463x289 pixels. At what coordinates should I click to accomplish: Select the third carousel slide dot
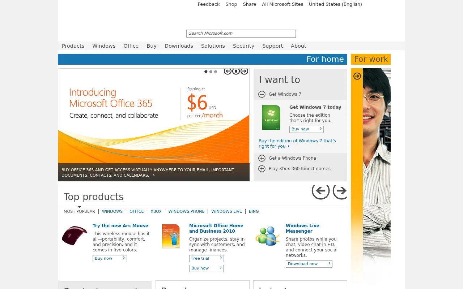216,72
